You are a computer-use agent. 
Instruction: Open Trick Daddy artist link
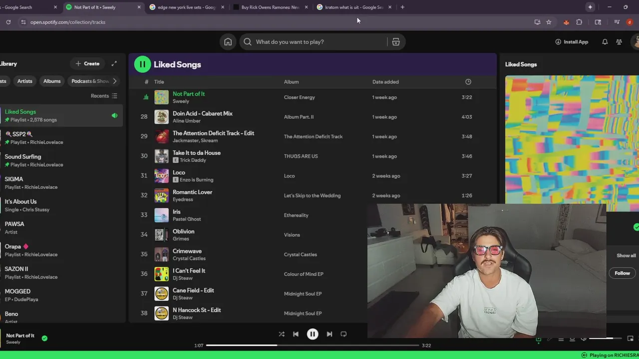(193, 160)
